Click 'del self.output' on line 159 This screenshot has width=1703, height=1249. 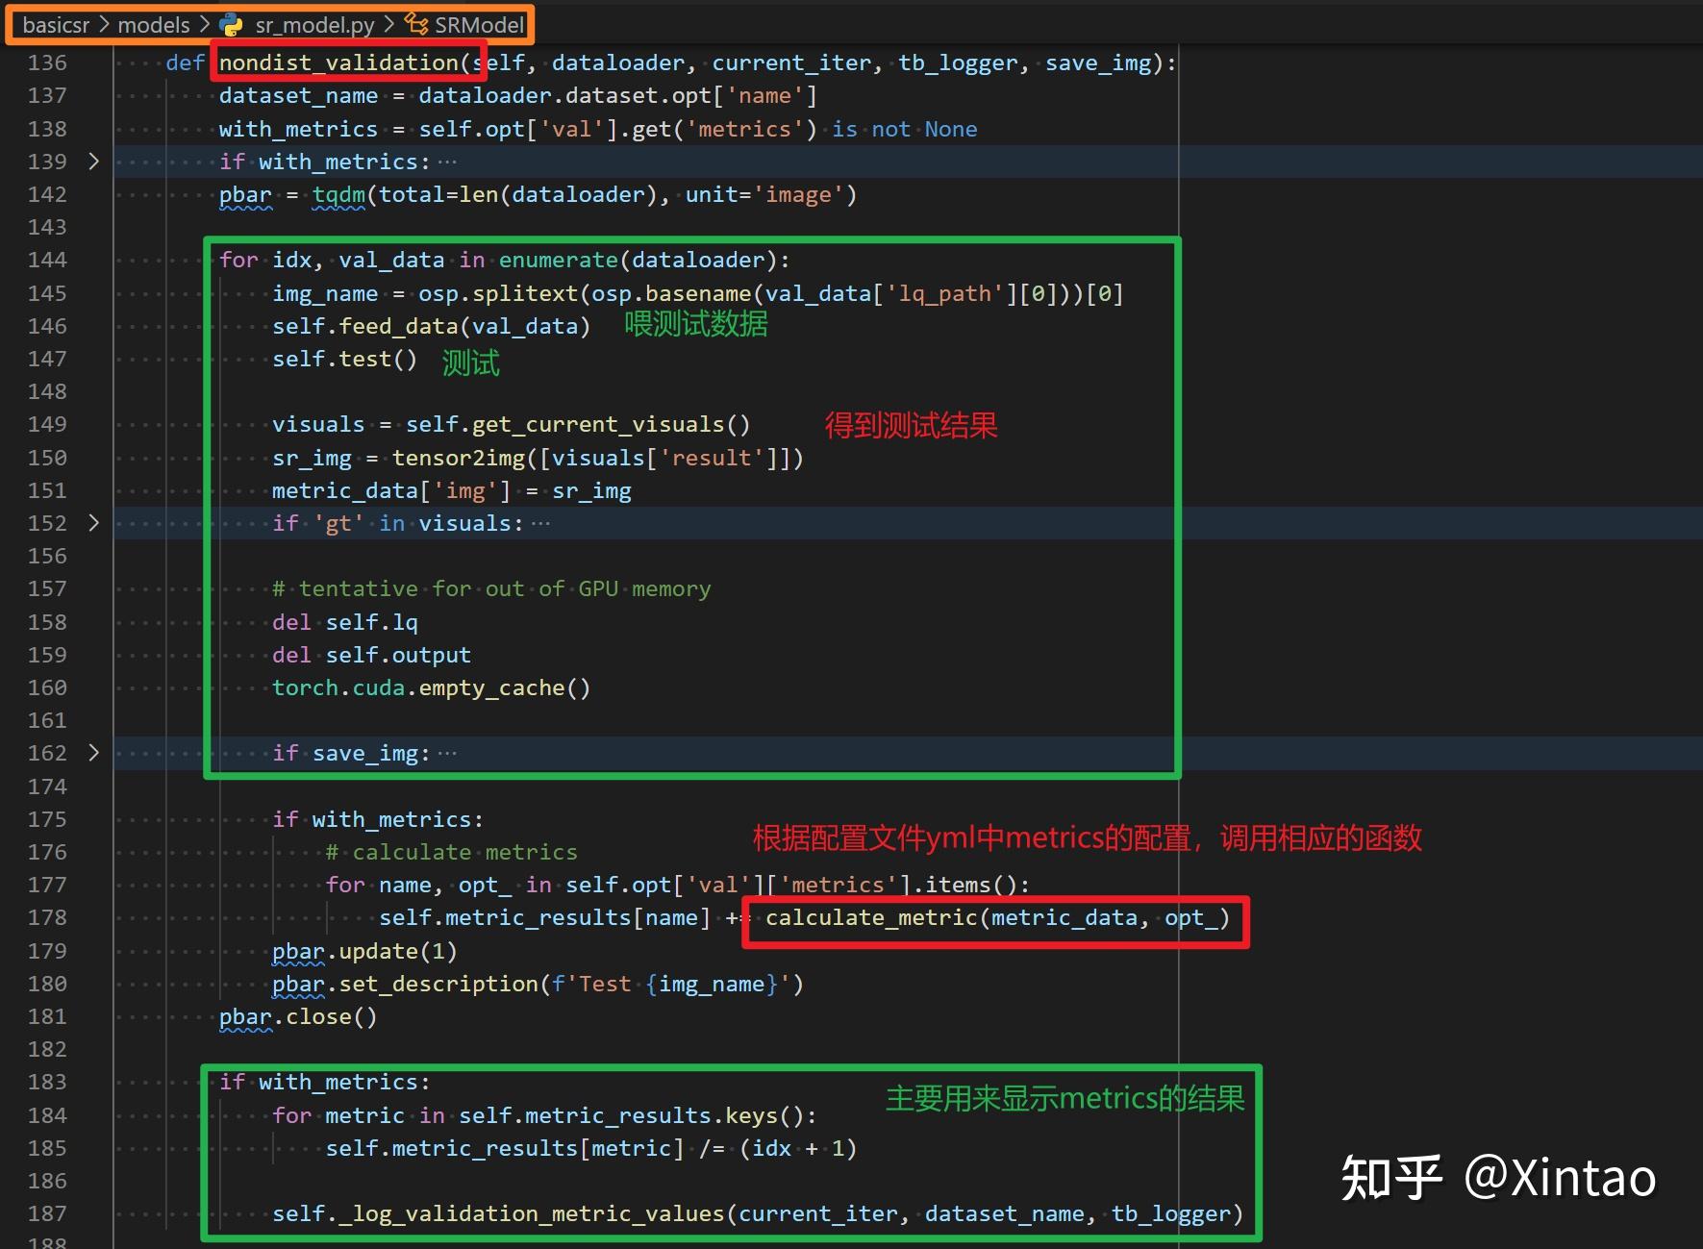tap(371, 655)
